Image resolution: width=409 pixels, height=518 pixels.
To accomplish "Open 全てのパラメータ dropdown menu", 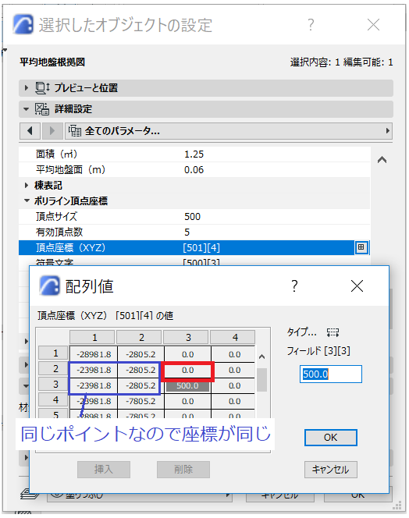I will (x=229, y=131).
